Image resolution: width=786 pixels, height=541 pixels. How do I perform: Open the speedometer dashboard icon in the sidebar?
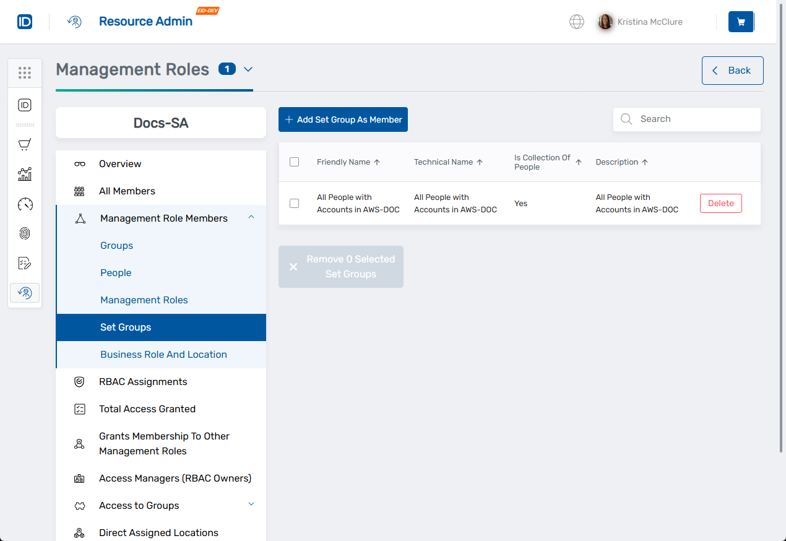[x=25, y=204]
